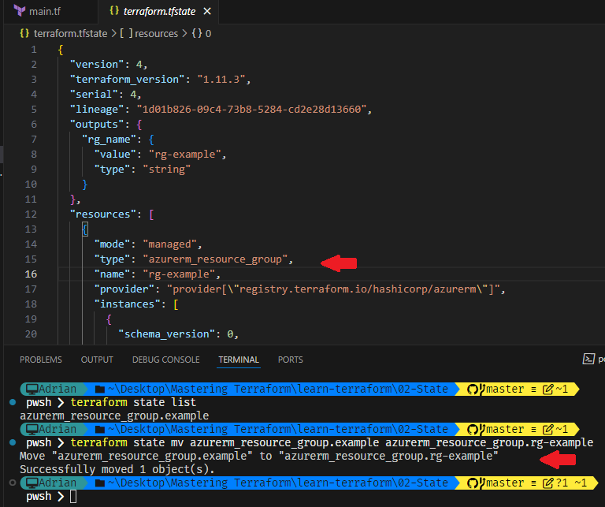Click resources in the breadcrumb
The image size is (605, 507).
(x=156, y=34)
